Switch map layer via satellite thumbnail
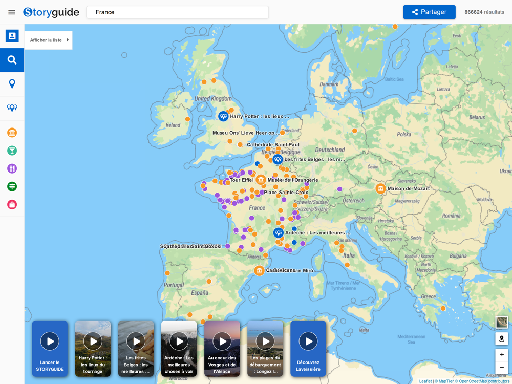Image resolution: width=512 pixels, height=384 pixels. tap(502, 322)
